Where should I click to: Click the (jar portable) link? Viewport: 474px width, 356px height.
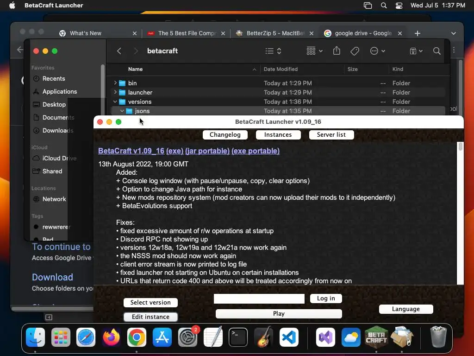[207, 151]
